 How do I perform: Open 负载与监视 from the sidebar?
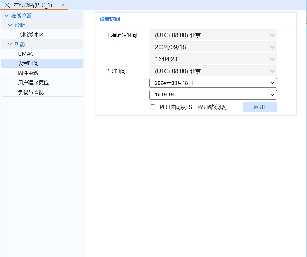31,92
